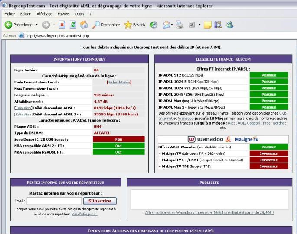Click Possible status for IP ADSL Max 2+

pos(269,107)
